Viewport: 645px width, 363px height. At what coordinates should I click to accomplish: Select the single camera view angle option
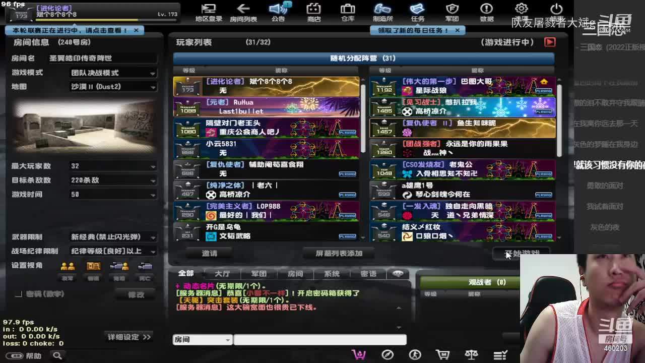145,267
